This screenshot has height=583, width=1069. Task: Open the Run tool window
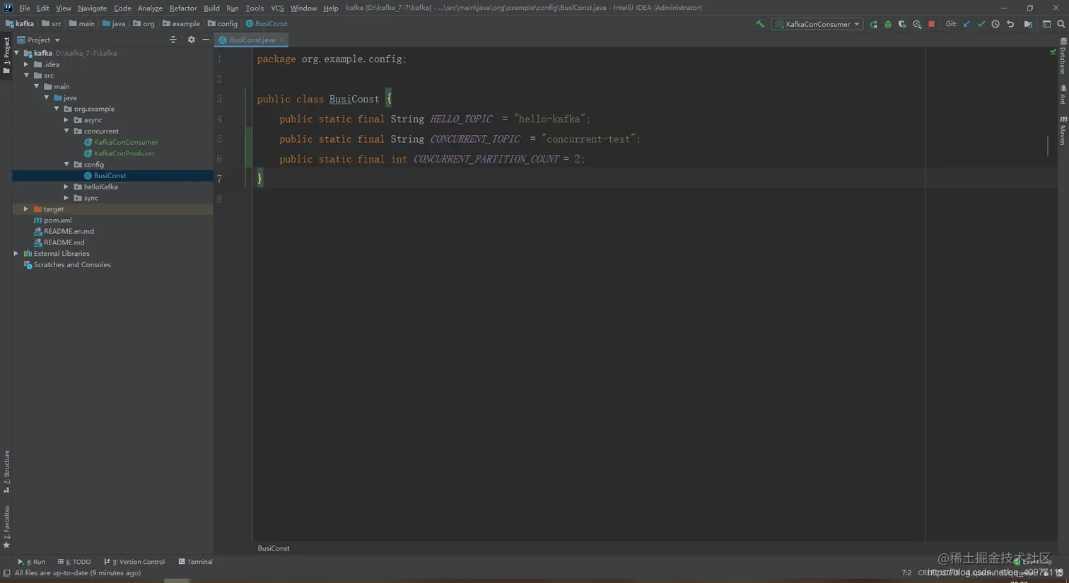(33, 562)
